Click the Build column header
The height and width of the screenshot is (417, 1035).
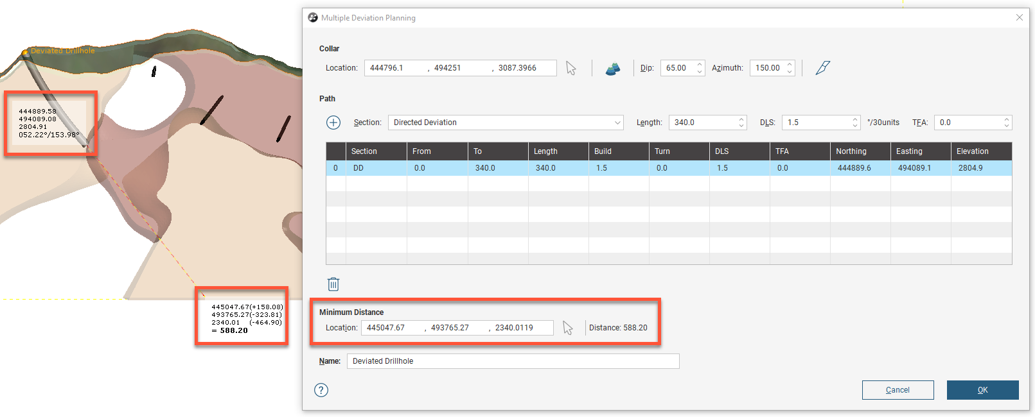[x=603, y=151]
